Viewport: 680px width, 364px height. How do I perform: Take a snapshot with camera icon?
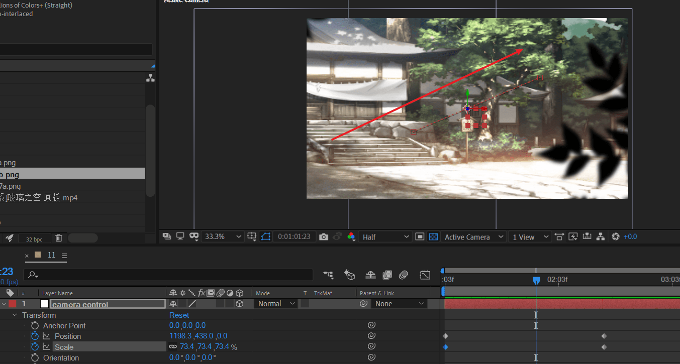[324, 236]
